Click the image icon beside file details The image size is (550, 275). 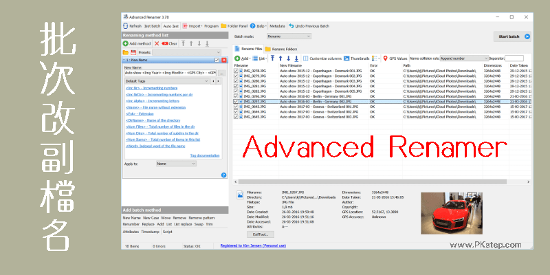(x=240, y=195)
